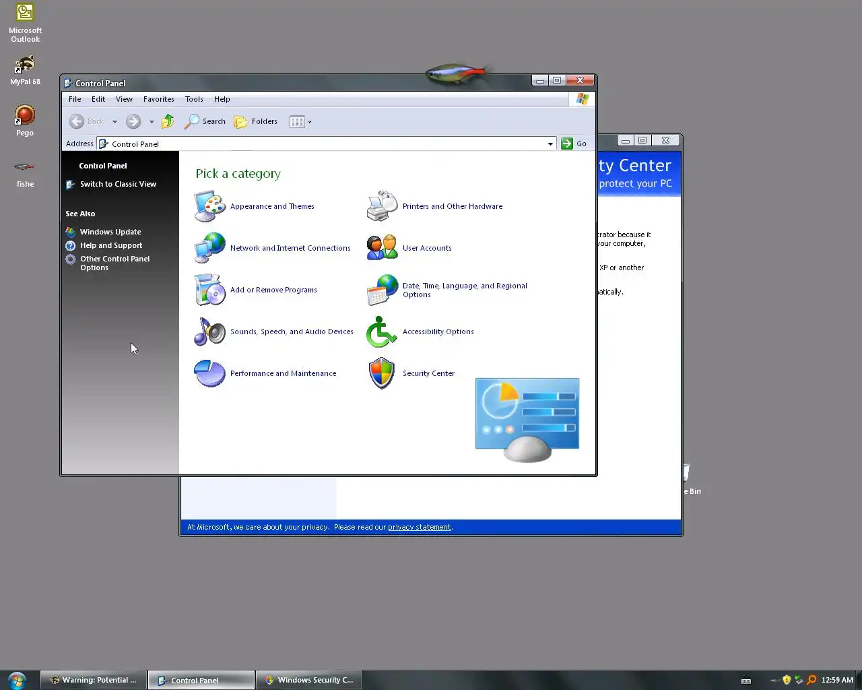Viewport: 862px width, 690px height.
Task: Open the User Accounts people icon
Action: click(x=383, y=248)
